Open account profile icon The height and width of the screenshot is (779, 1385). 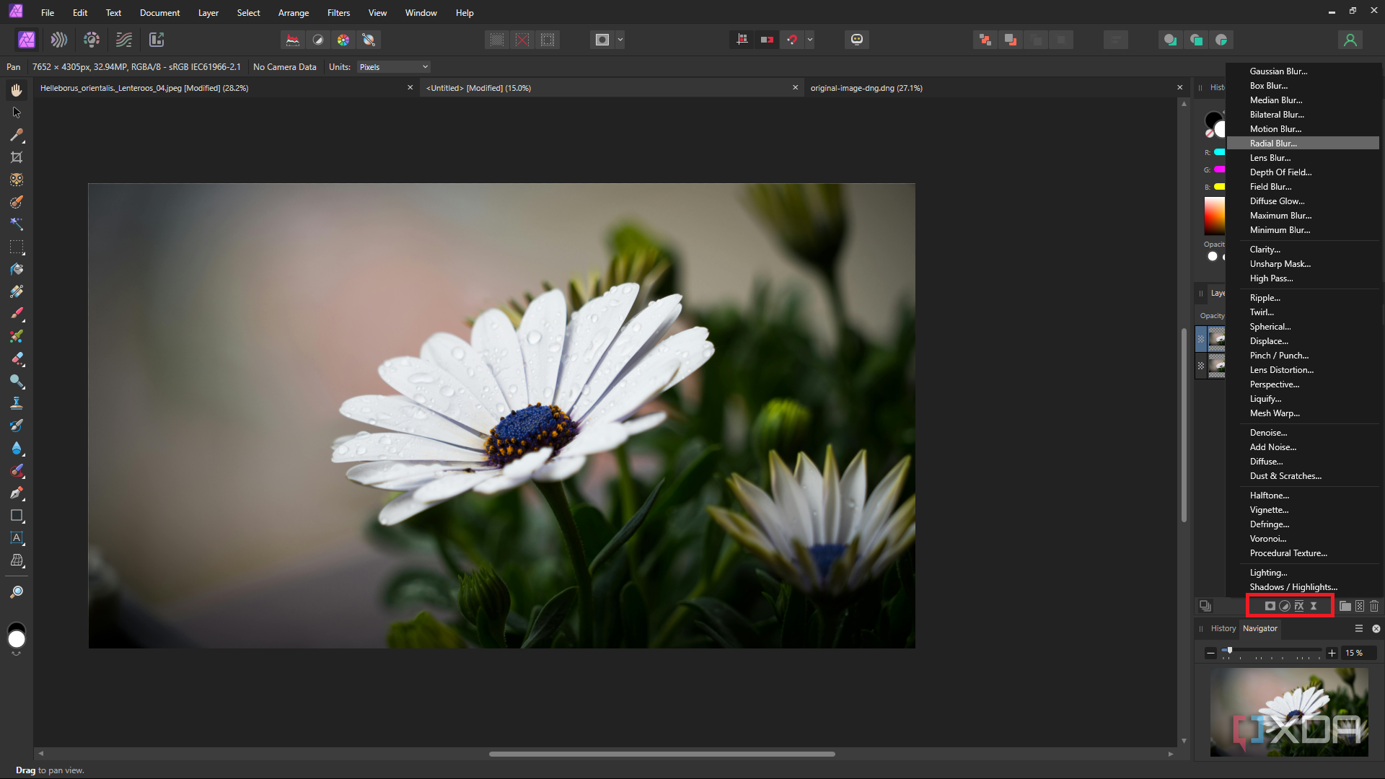1350,40
